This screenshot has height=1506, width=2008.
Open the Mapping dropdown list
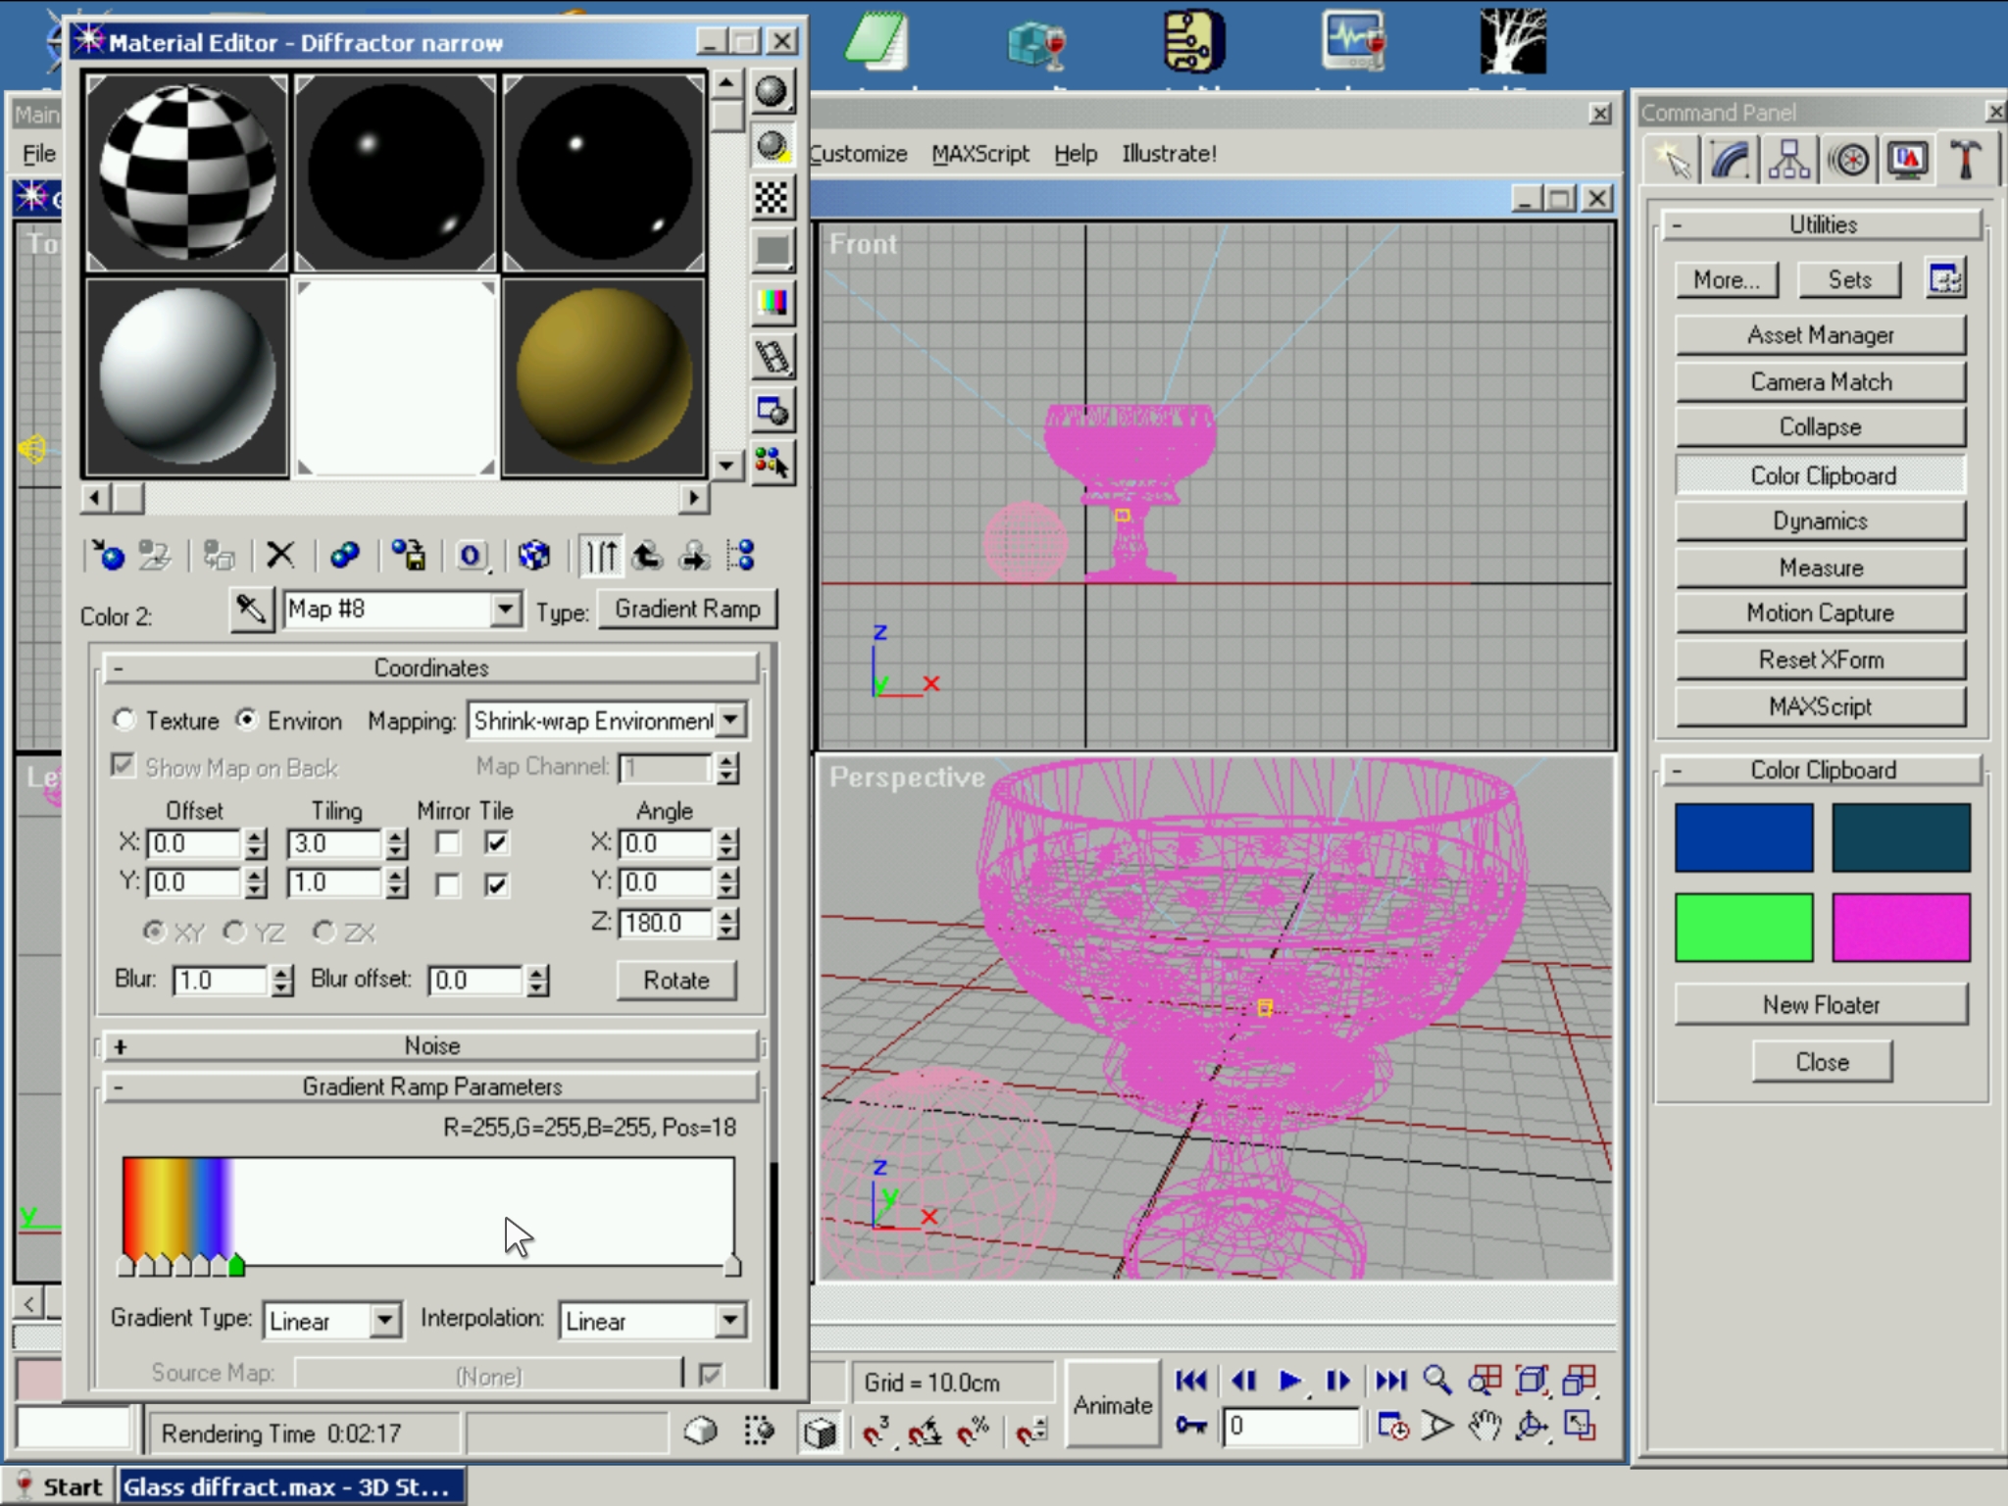(x=730, y=721)
